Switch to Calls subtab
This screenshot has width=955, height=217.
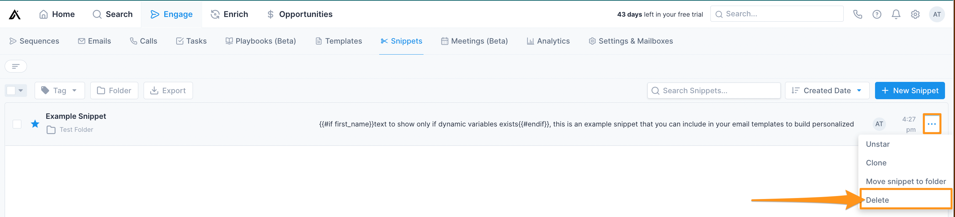coord(144,41)
